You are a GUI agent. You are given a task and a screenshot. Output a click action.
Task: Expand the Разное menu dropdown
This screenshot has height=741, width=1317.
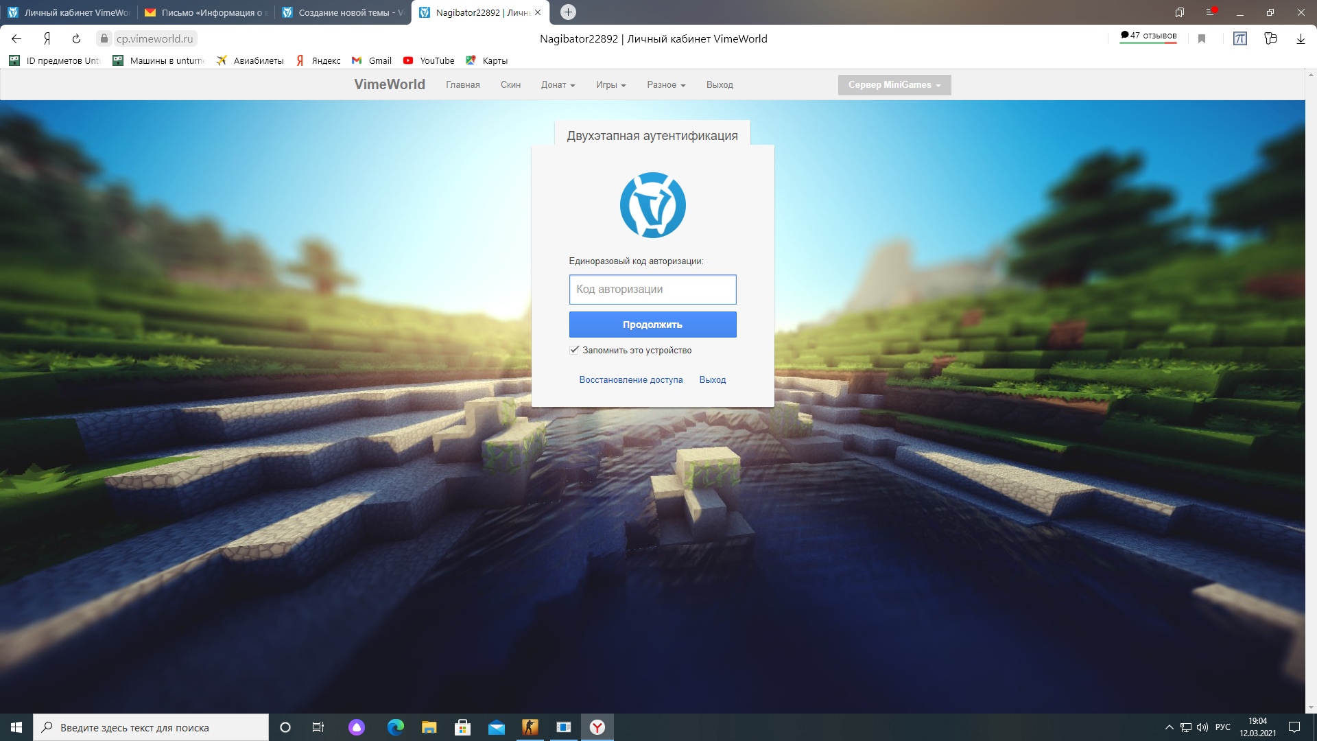pyautogui.click(x=666, y=84)
